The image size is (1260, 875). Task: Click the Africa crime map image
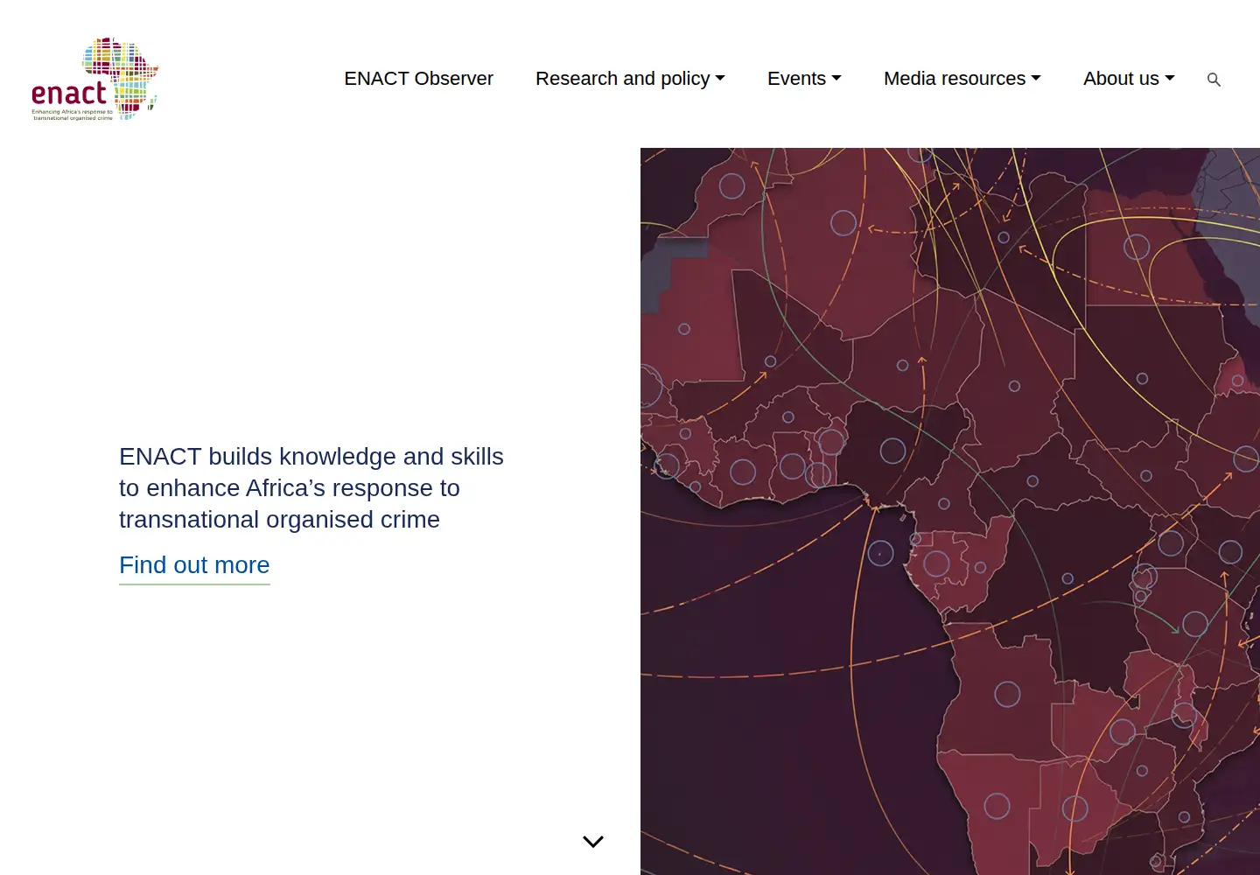[x=950, y=511]
